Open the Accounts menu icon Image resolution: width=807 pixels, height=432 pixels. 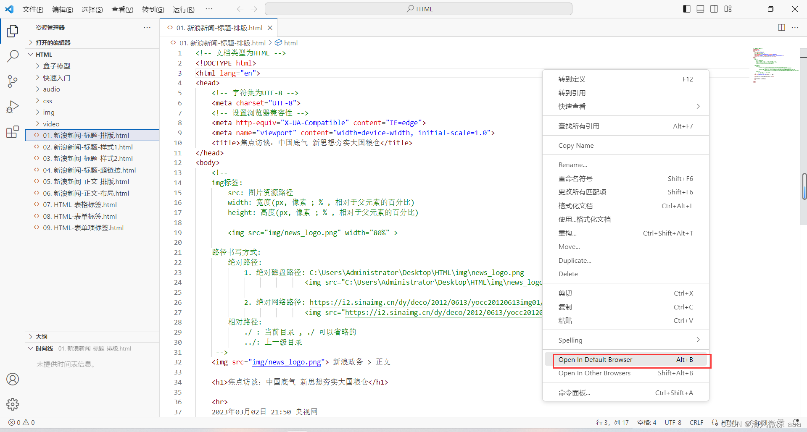point(13,379)
